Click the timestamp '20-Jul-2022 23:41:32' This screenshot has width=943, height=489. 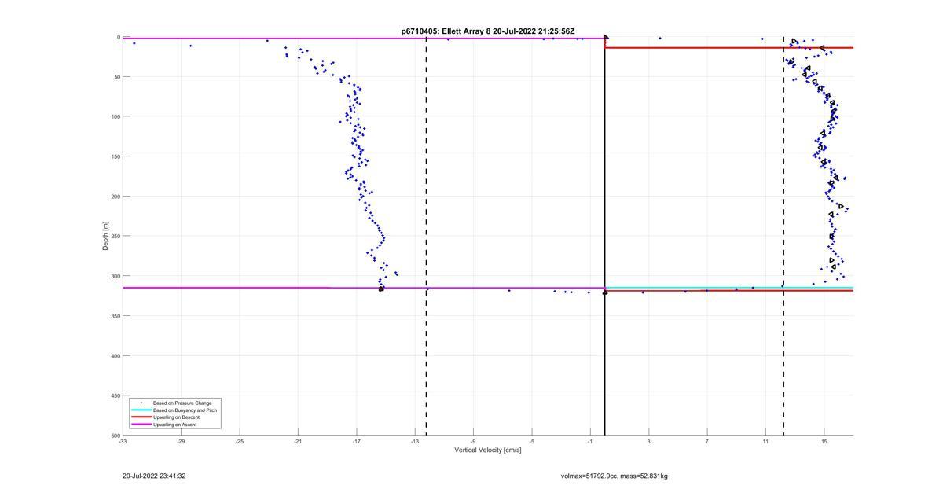point(154,476)
